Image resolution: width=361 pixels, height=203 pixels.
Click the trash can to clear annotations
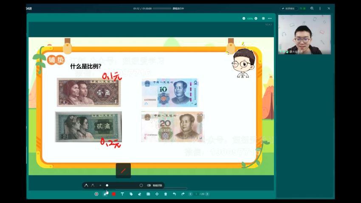point(166,194)
